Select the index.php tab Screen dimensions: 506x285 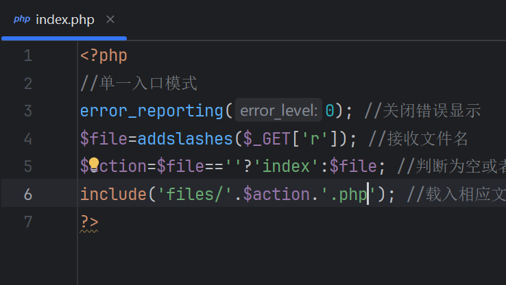pos(65,19)
